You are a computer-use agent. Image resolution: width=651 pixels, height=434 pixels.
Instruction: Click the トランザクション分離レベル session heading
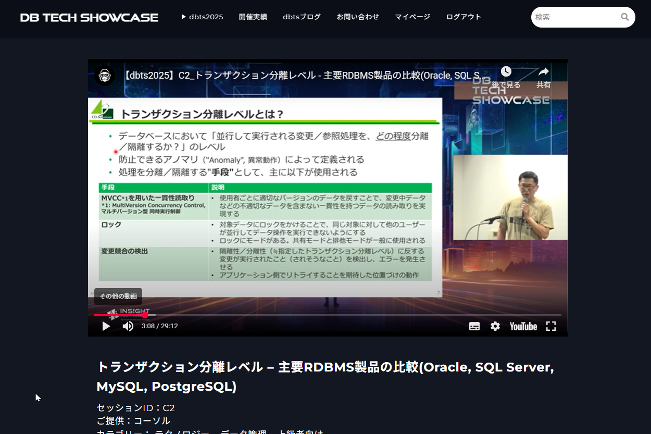pyautogui.click(x=325, y=377)
